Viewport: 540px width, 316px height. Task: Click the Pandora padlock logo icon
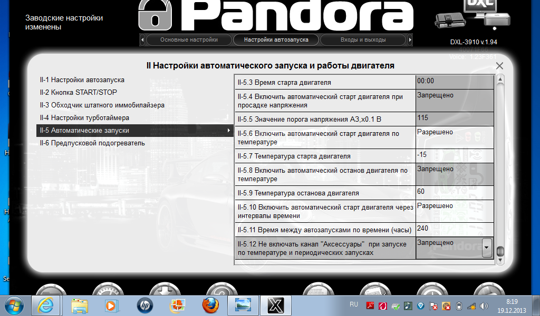tap(154, 15)
